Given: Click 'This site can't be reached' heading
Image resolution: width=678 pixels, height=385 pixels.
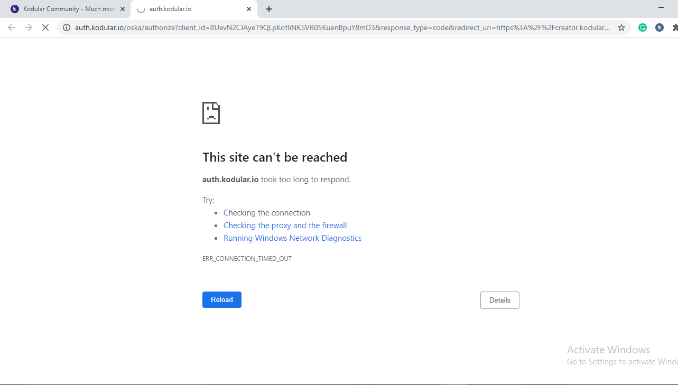Looking at the screenshot, I should 275,157.
